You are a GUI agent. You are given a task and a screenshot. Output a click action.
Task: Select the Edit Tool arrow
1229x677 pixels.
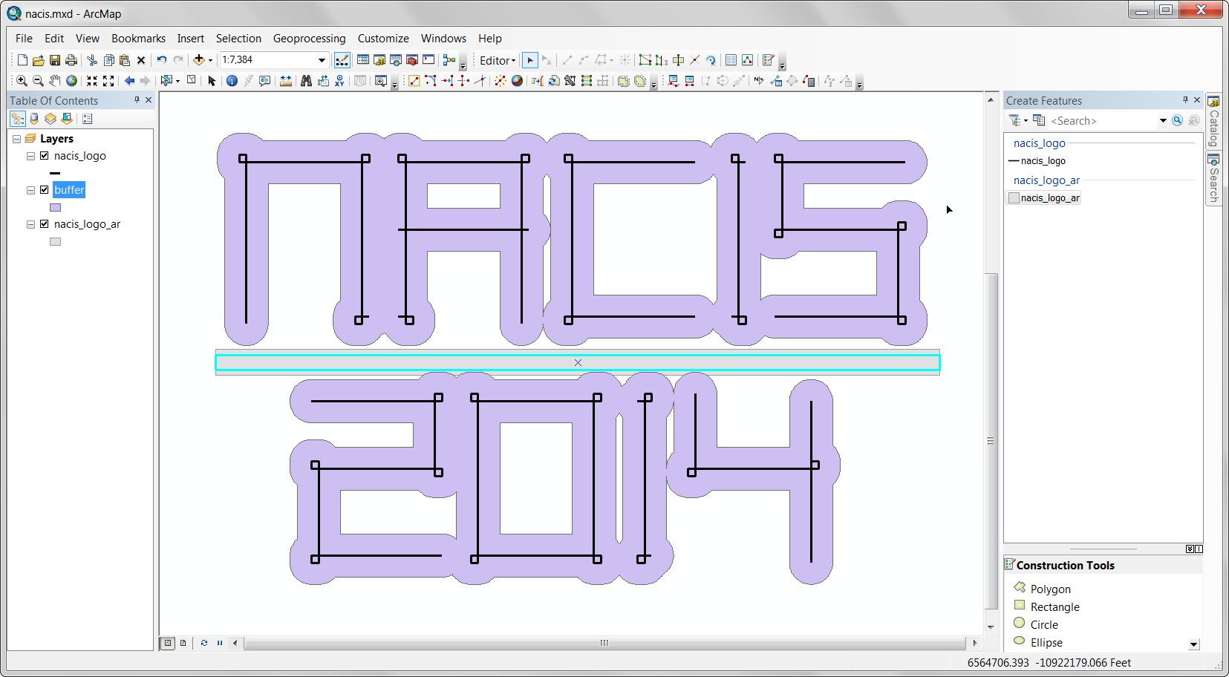coord(530,60)
